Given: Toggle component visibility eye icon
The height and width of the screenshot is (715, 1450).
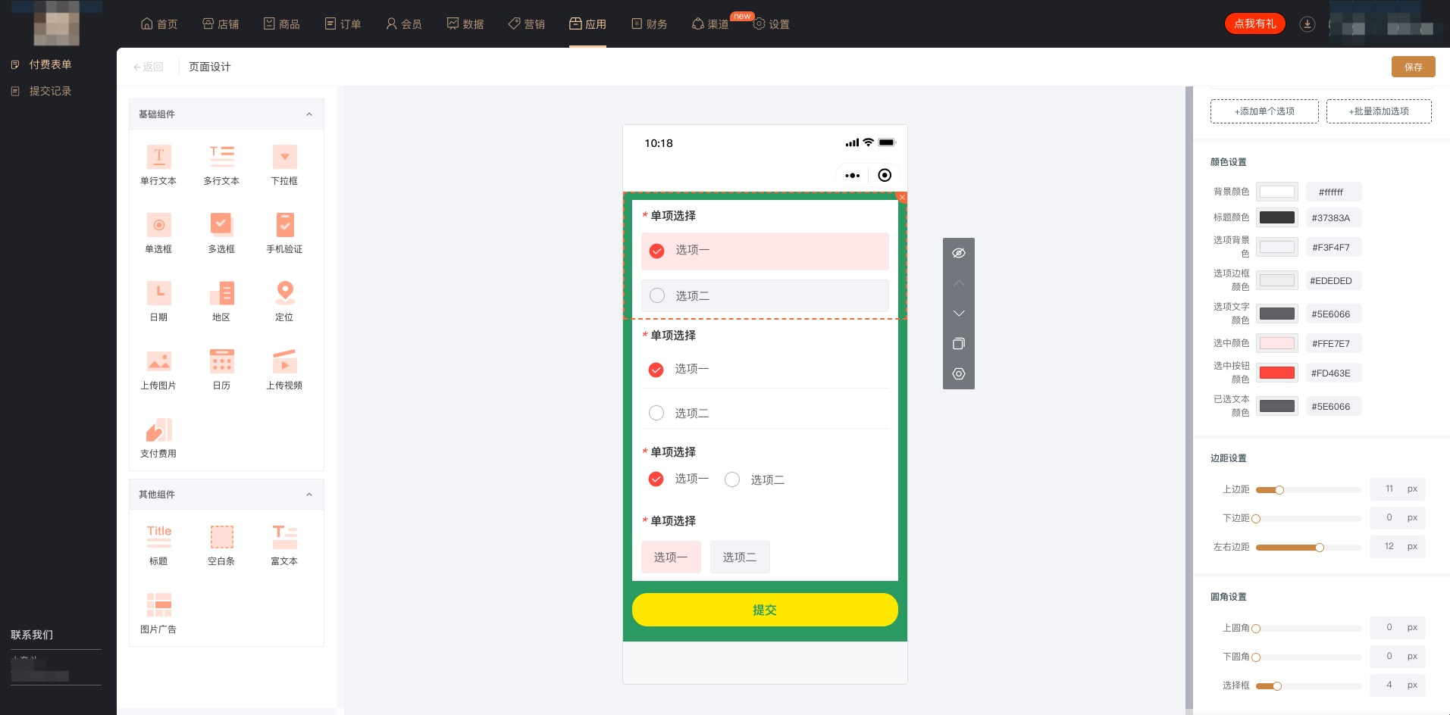Looking at the screenshot, I should tap(959, 253).
